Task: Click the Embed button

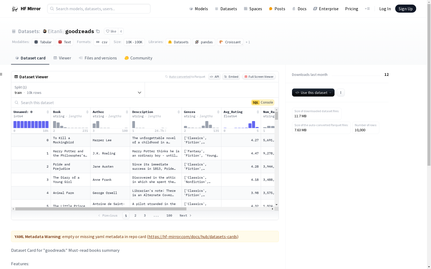Action: click(x=231, y=77)
